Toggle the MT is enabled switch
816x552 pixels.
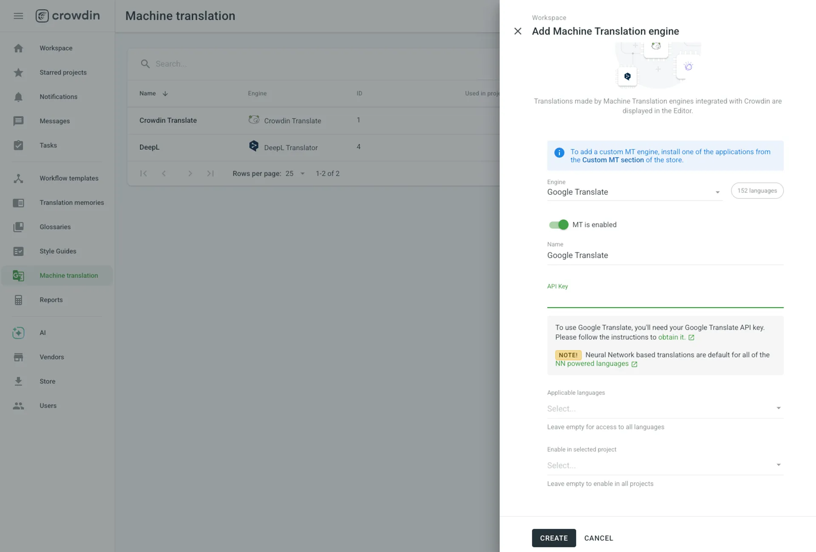coord(558,225)
